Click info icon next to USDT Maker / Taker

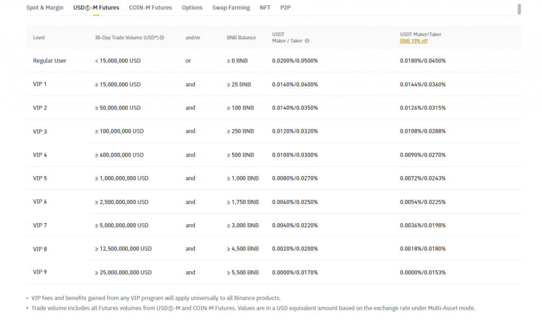coord(307,41)
